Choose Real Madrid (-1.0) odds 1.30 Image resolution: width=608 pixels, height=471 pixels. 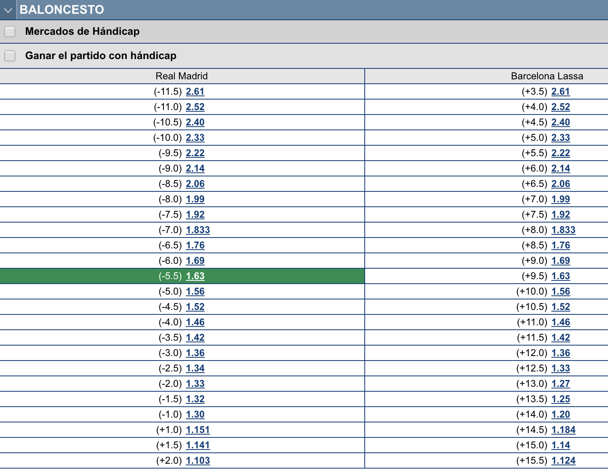pos(195,414)
